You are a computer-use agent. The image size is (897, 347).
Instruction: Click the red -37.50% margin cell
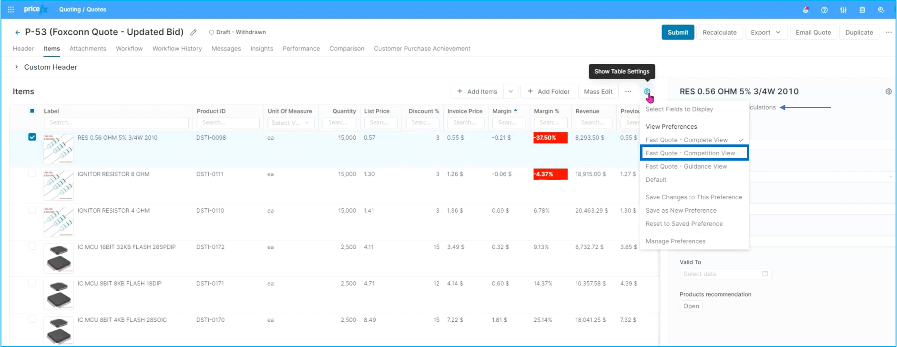click(x=550, y=138)
